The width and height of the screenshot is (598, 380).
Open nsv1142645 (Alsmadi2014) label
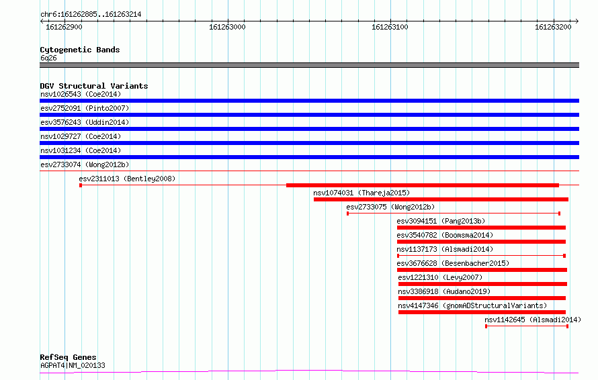[x=533, y=320]
